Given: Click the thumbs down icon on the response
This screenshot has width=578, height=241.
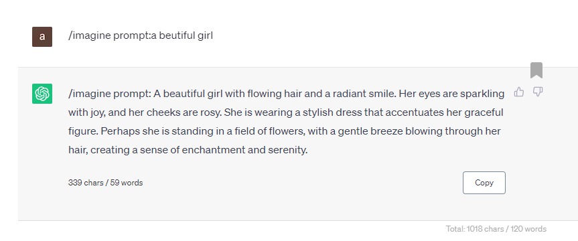Looking at the screenshot, I should [538, 92].
